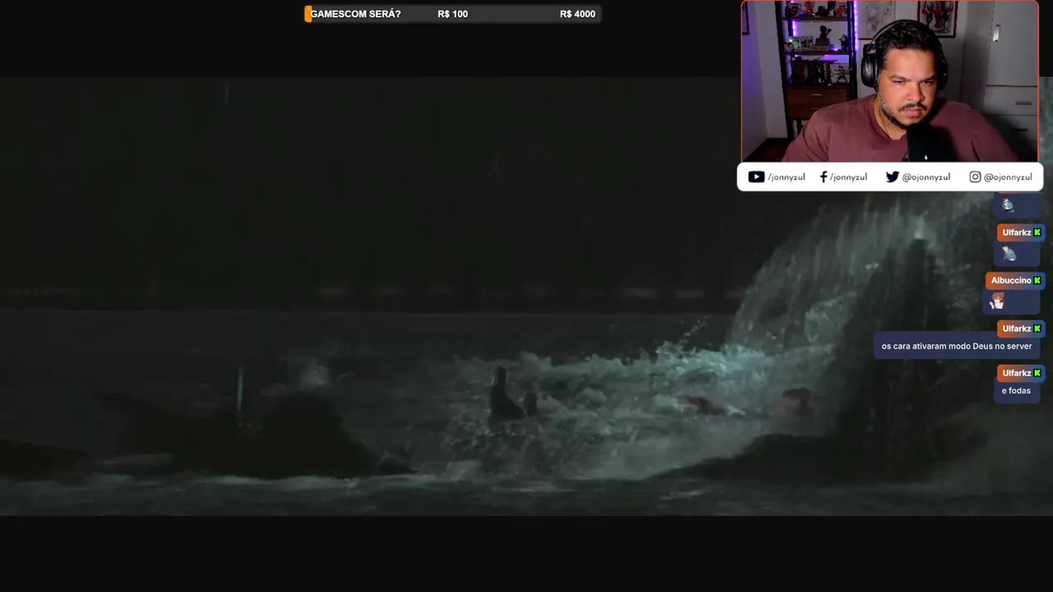Open the /jonnyzul Facebook handle text

click(x=848, y=177)
